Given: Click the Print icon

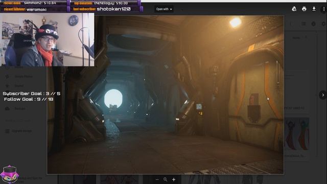Looking at the screenshot, I should (x=304, y=9).
